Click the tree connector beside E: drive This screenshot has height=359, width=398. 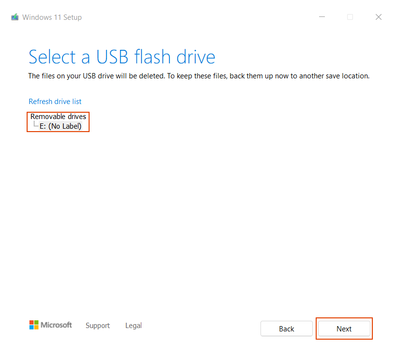click(x=36, y=124)
